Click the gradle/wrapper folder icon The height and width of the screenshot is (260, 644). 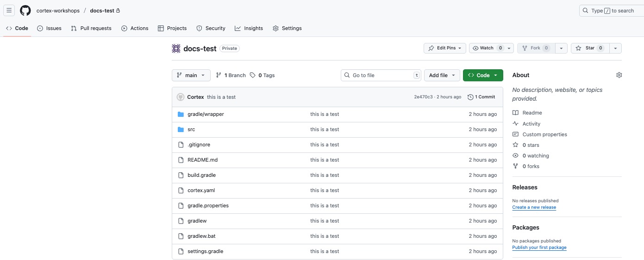coord(181,114)
